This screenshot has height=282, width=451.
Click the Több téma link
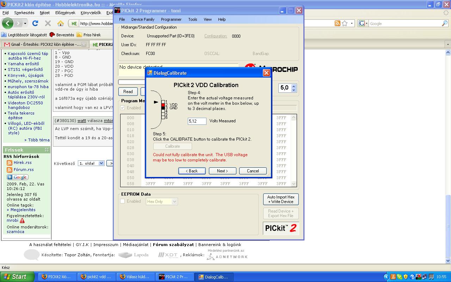pyautogui.click(x=37, y=140)
